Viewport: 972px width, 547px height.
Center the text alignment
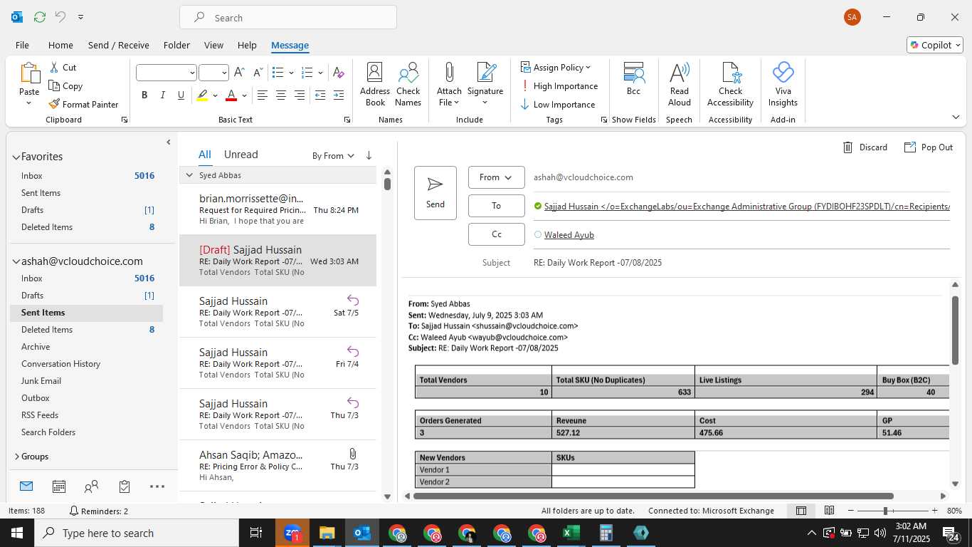(281, 95)
